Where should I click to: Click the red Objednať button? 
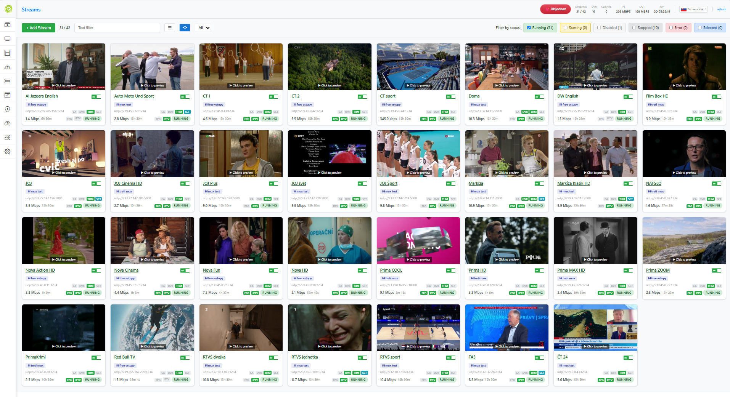tap(555, 9)
